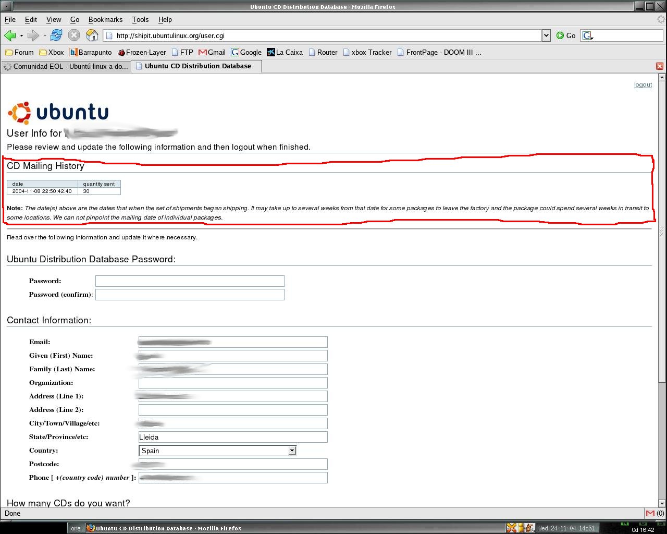Click the Given (First) Name field
This screenshot has width=667, height=534.
coord(233,356)
